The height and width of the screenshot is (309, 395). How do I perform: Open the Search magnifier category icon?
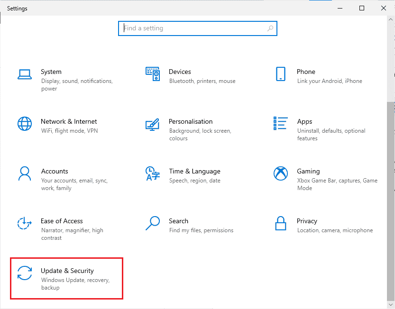point(153,223)
